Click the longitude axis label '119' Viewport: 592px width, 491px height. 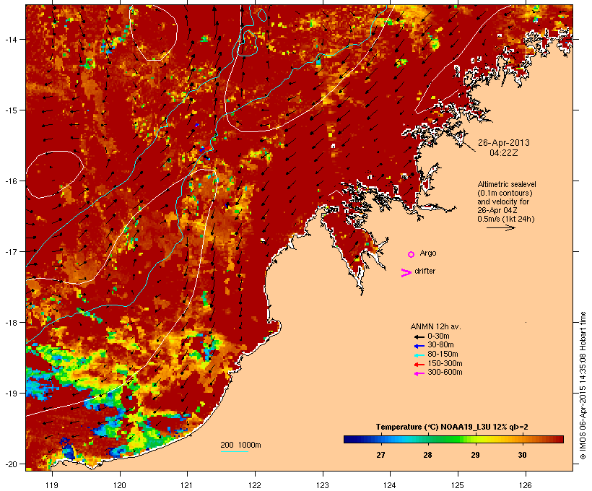(52, 485)
